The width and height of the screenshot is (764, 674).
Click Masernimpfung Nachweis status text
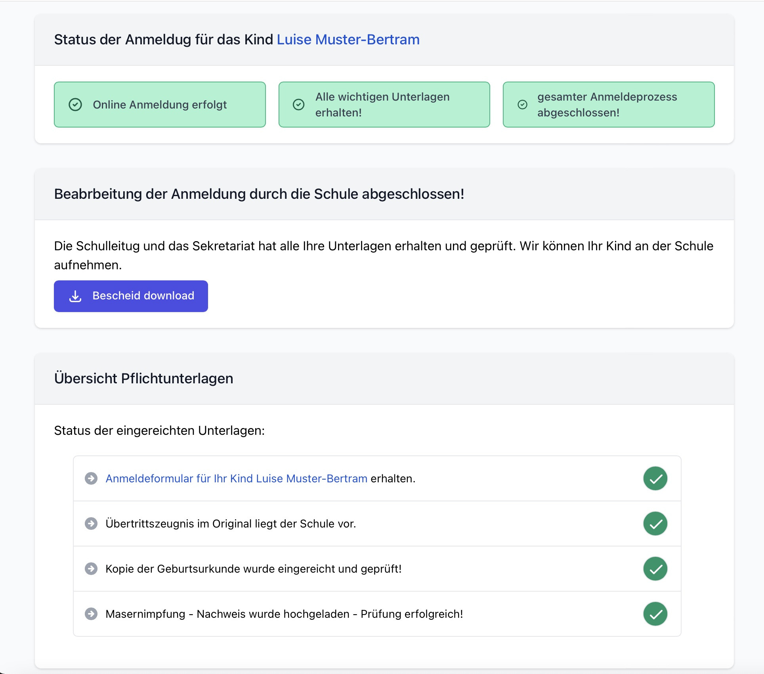pyautogui.click(x=284, y=614)
